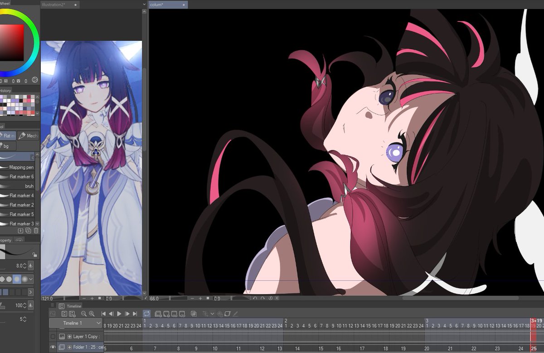Reset the colum canvas rotation
544x353 pixels.
click(x=270, y=299)
